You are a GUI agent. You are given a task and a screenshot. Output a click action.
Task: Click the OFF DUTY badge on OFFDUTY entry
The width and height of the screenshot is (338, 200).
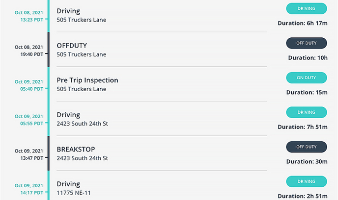tap(307, 43)
